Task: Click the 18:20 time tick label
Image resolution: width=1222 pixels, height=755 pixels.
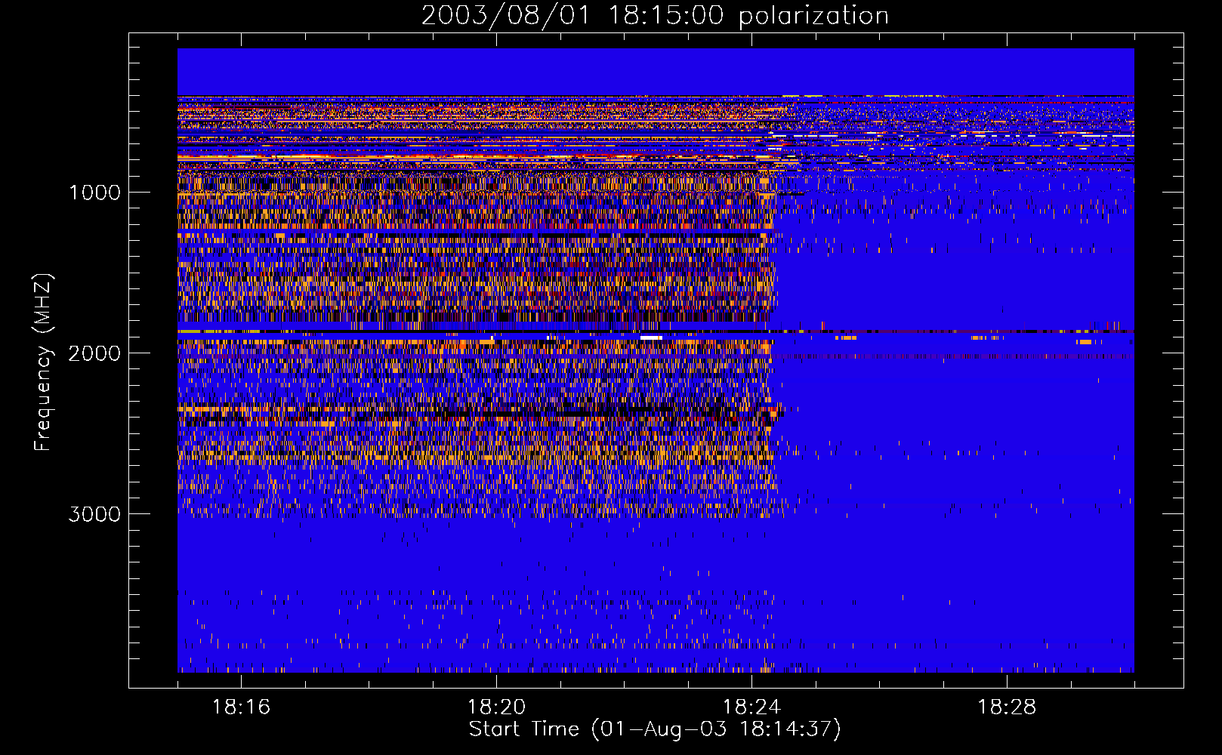Action: click(x=496, y=707)
